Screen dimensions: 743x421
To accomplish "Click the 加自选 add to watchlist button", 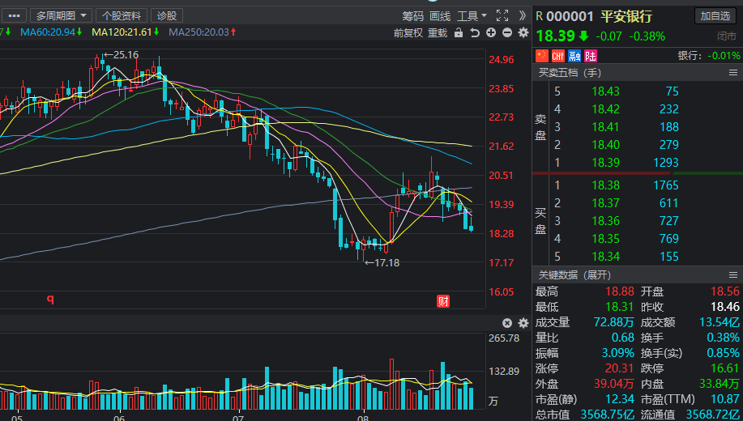I will [x=715, y=15].
